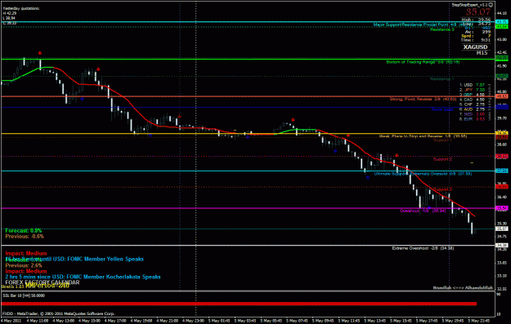Click the Yesterday quotations header text
This screenshot has width=511, height=324.
[21, 8]
